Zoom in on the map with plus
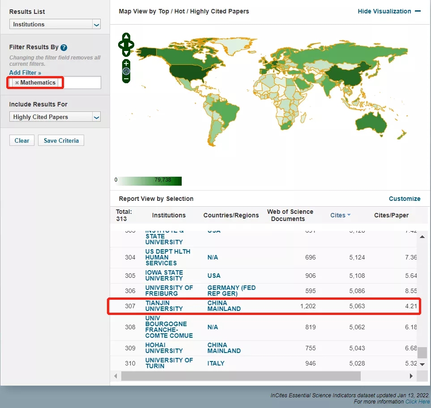The height and width of the screenshot is (408, 431). coord(126,64)
